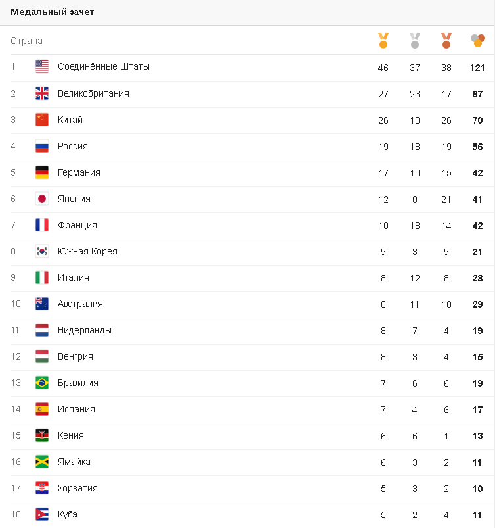495x528 pixels.
Task: Click the Медальный зачет header
Action: 51,12
